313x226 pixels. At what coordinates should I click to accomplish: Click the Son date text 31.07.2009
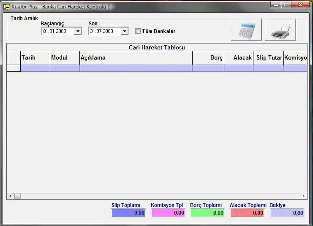104,31
